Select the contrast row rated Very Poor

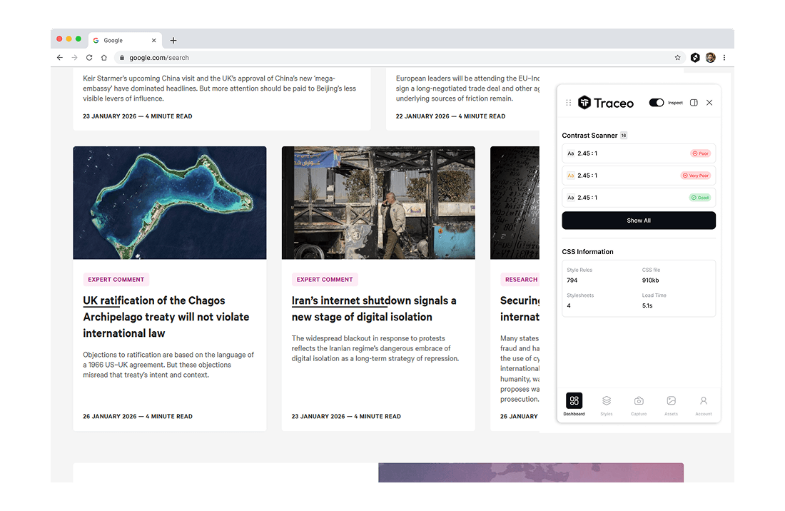point(638,176)
